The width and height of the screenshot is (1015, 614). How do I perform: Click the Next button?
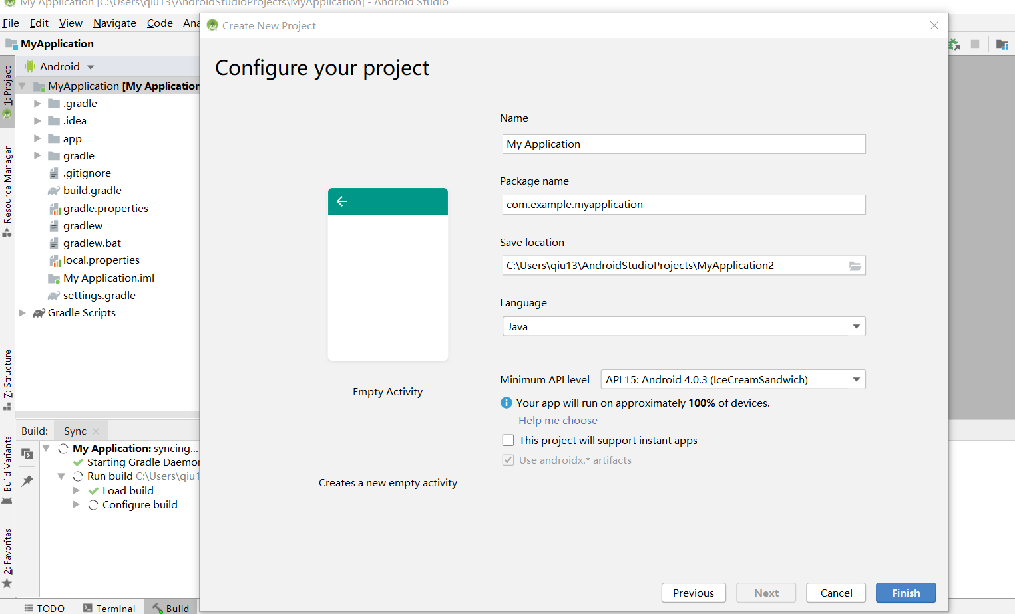tap(766, 593)
